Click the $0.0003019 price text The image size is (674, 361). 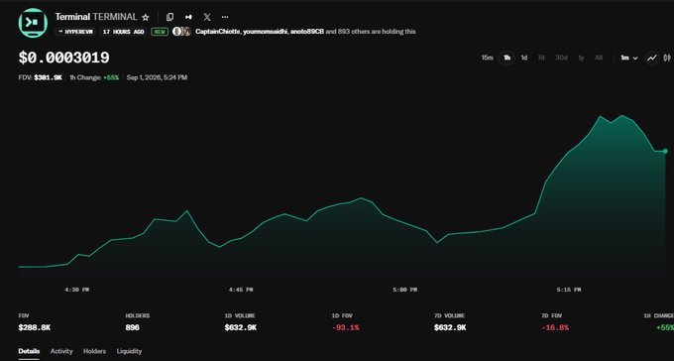(x=64, y=58)
